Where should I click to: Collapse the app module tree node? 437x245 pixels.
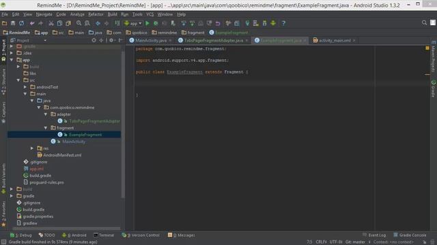coord(12,60)
